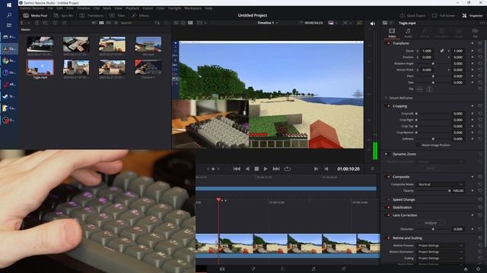Open the Transitions panel
This screenshot has height=273, width=487.
coord(91,15)
